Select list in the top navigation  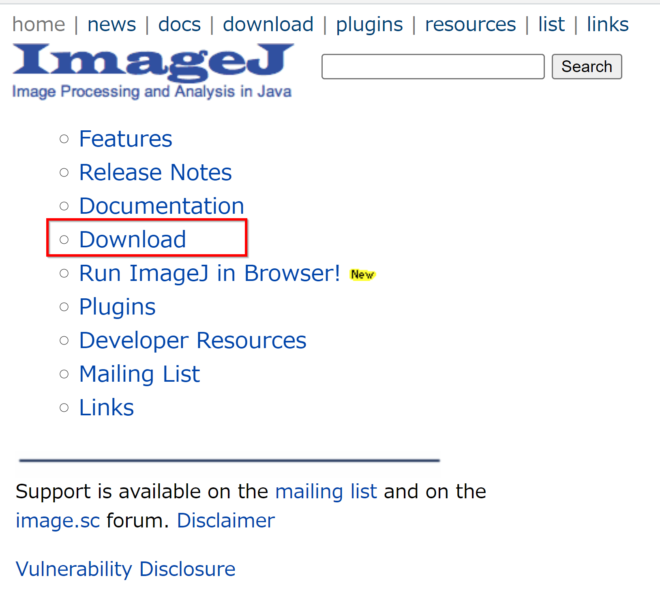click(551, 25)
